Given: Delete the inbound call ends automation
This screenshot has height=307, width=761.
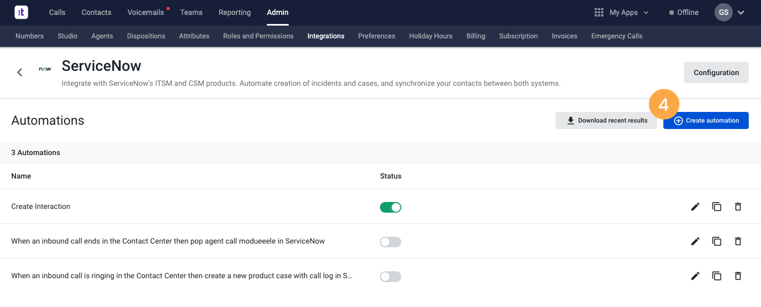Looking at the screenshot, I should (738, 241).
